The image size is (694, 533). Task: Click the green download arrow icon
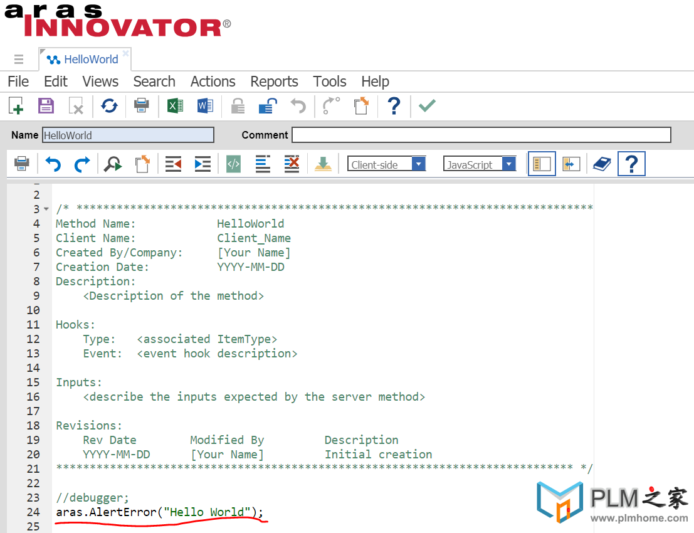click(323, 164)
